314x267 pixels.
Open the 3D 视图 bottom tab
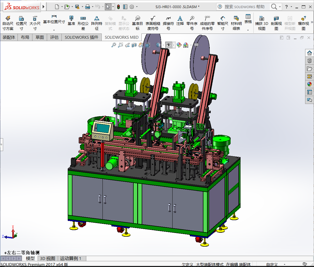point(48,258)
